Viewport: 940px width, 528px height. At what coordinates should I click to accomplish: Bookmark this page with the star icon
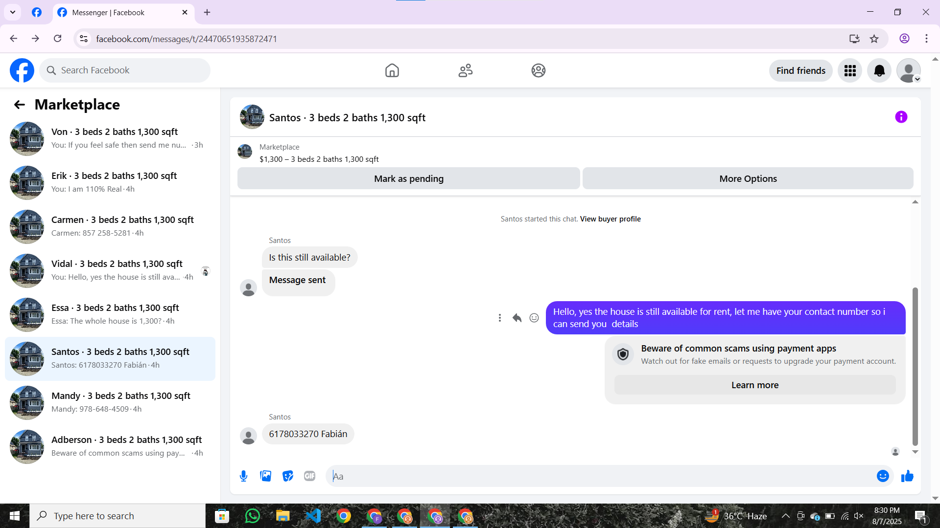coord(874,39)
